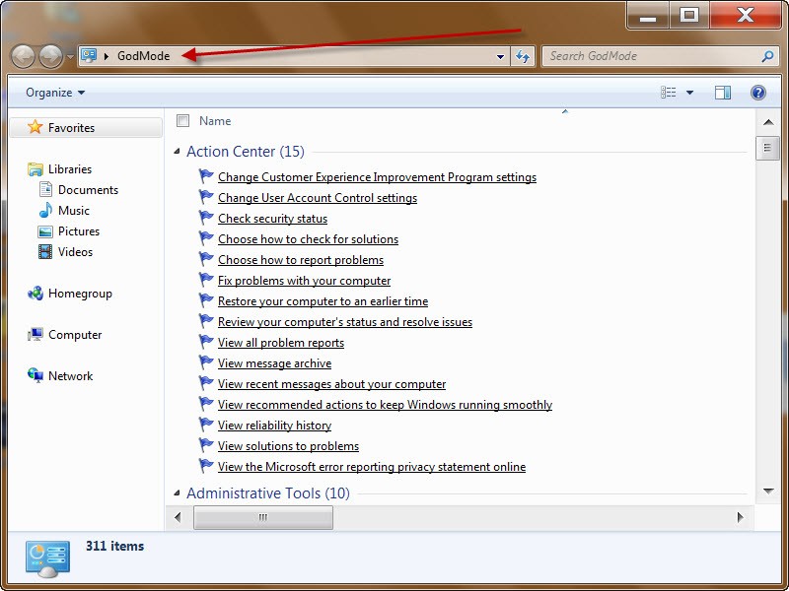Select Documents in the Libraries tree
Viewport: 789px width, 591px height.
click(88, 190)
